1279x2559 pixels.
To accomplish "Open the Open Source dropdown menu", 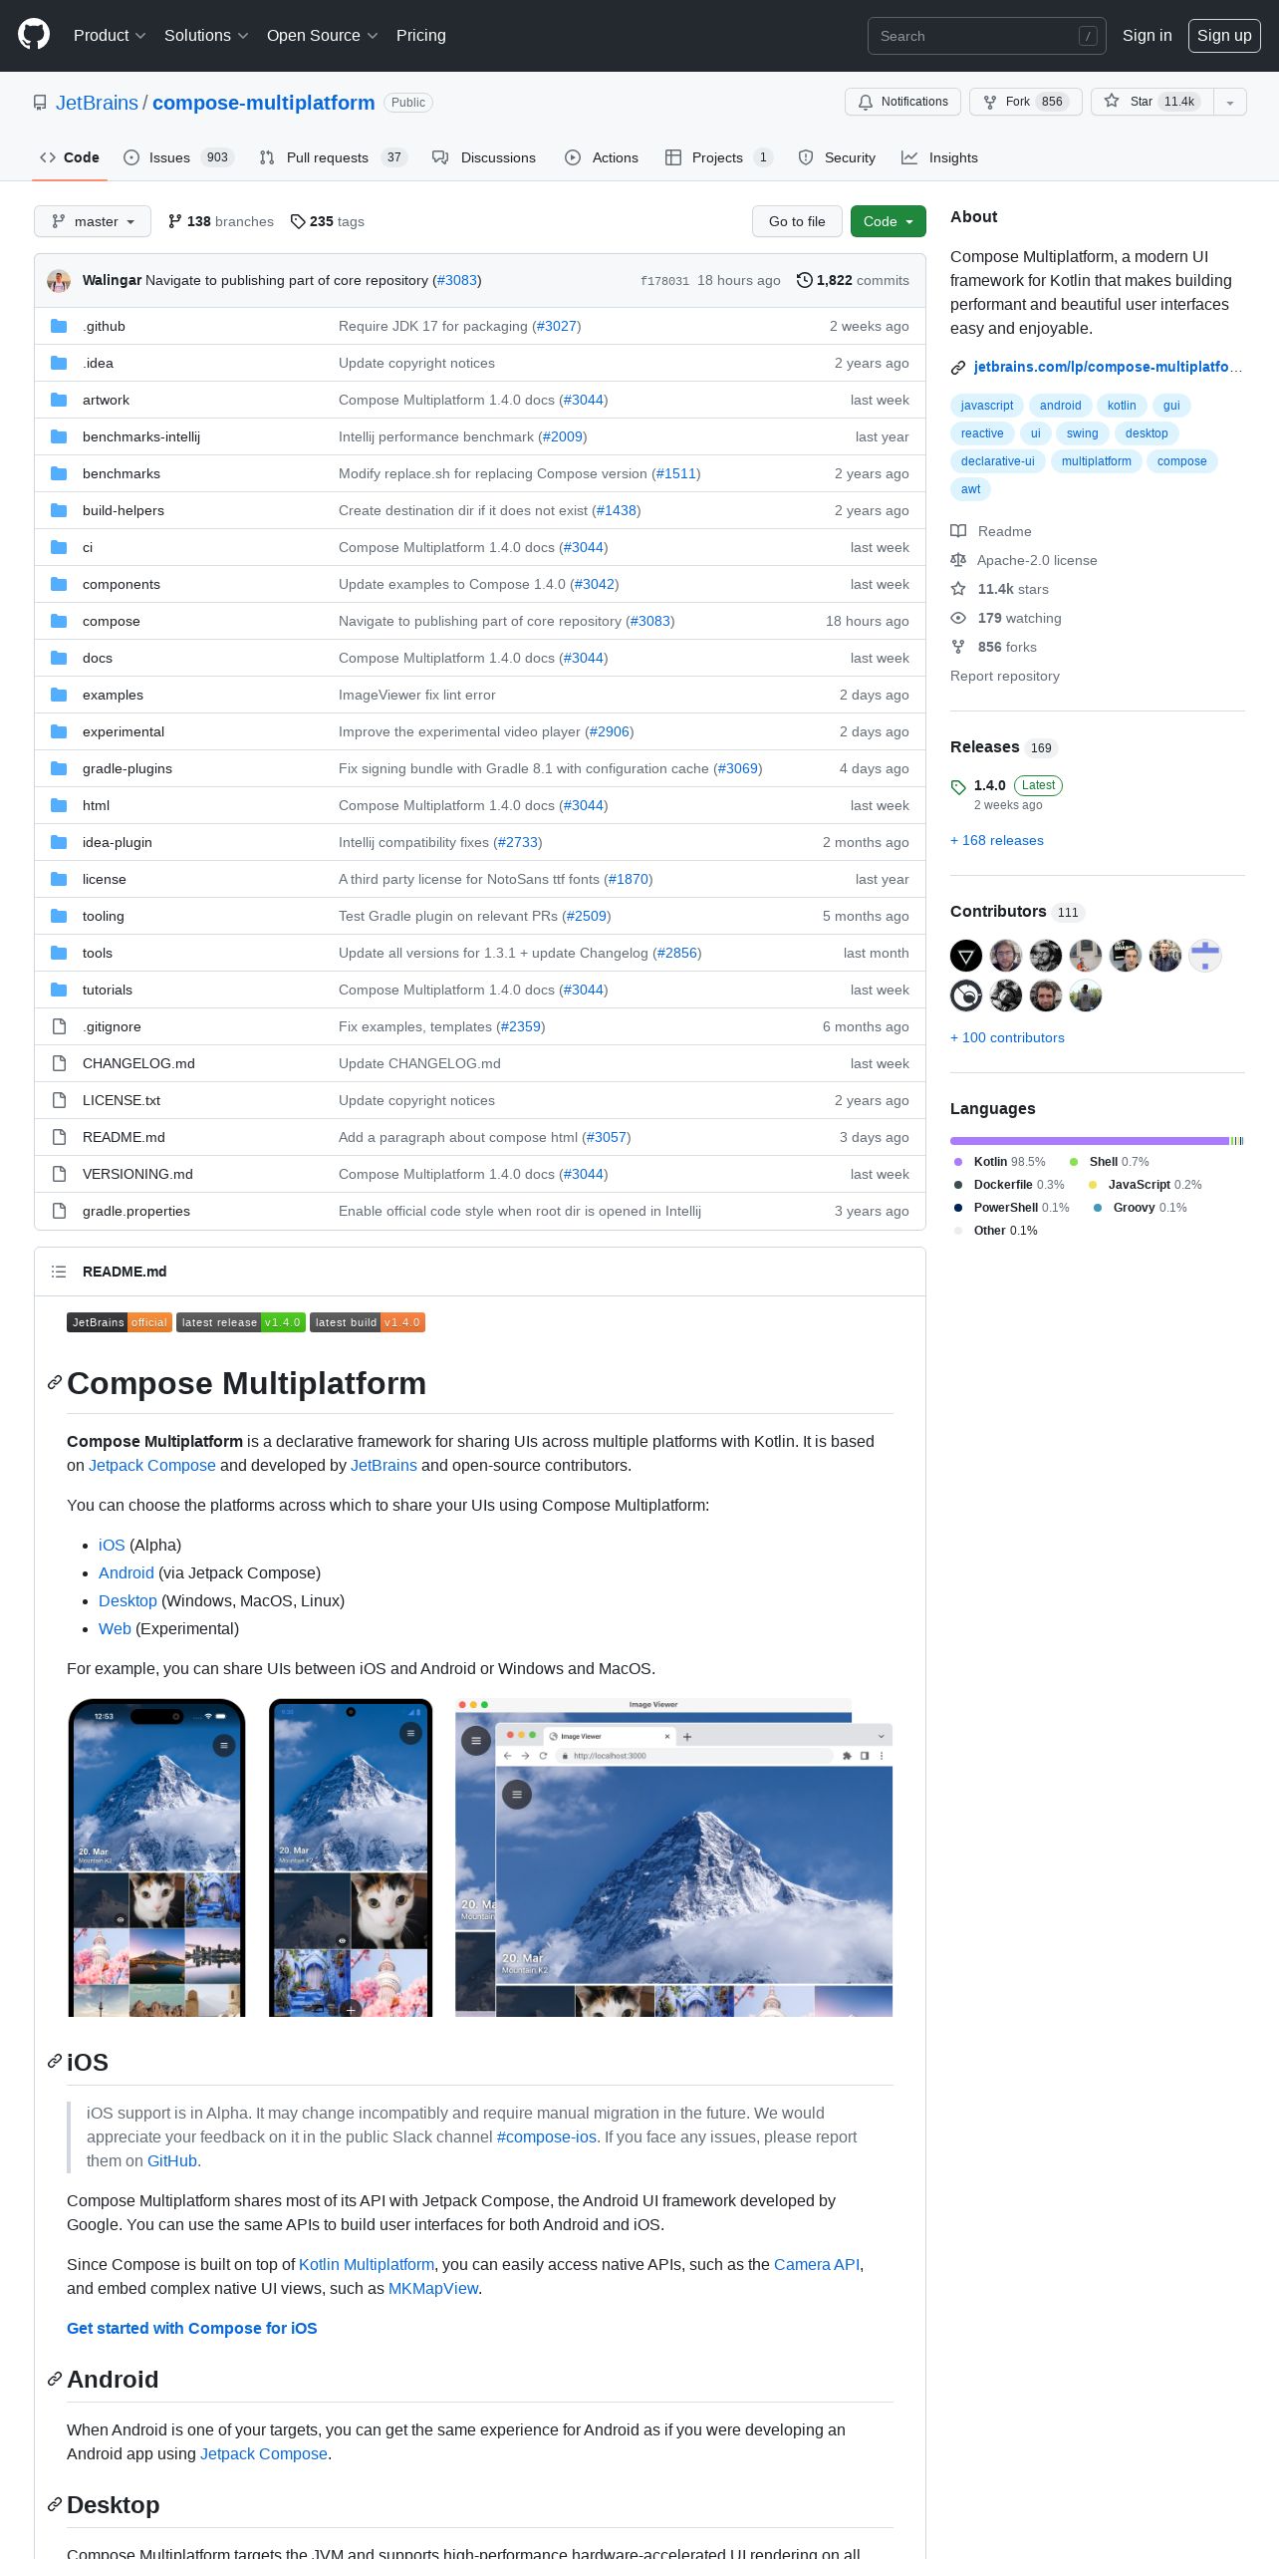I will coord(322,35).
